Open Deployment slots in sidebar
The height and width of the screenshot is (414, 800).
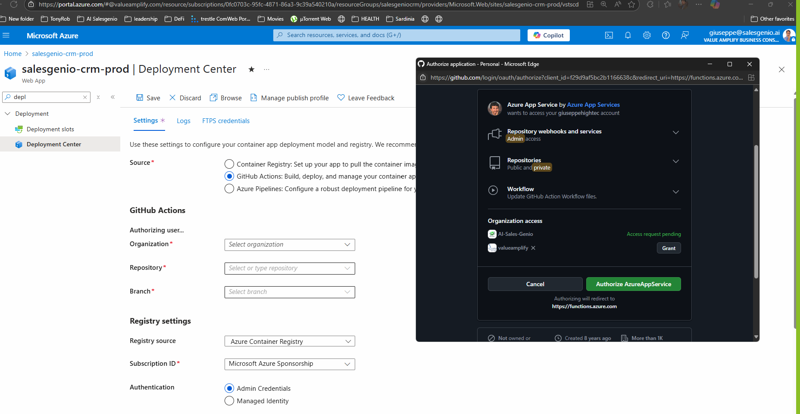click(50, 129)
